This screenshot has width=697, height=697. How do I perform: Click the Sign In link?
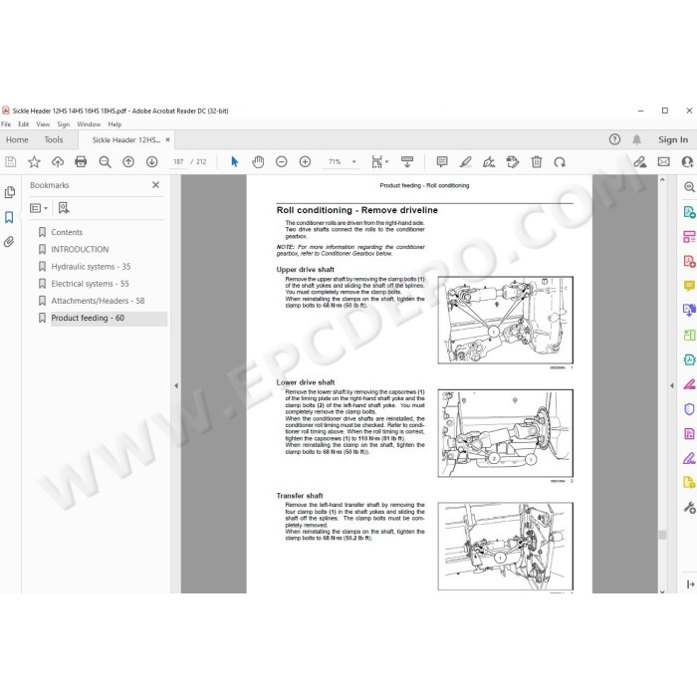673,139
